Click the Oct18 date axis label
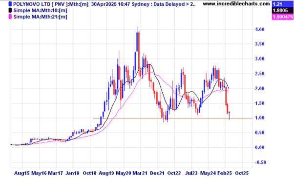The image size is (294, 178). click(90, 173)
